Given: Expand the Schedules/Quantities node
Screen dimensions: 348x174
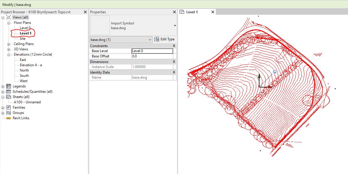Looking at the screenshot, I should coord(3,92).
